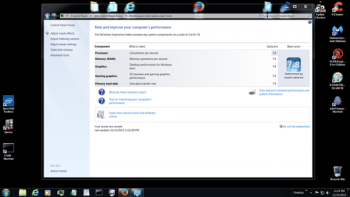Click the Search Control Panel field
The image size is (350, 197).
click(288, 16)
